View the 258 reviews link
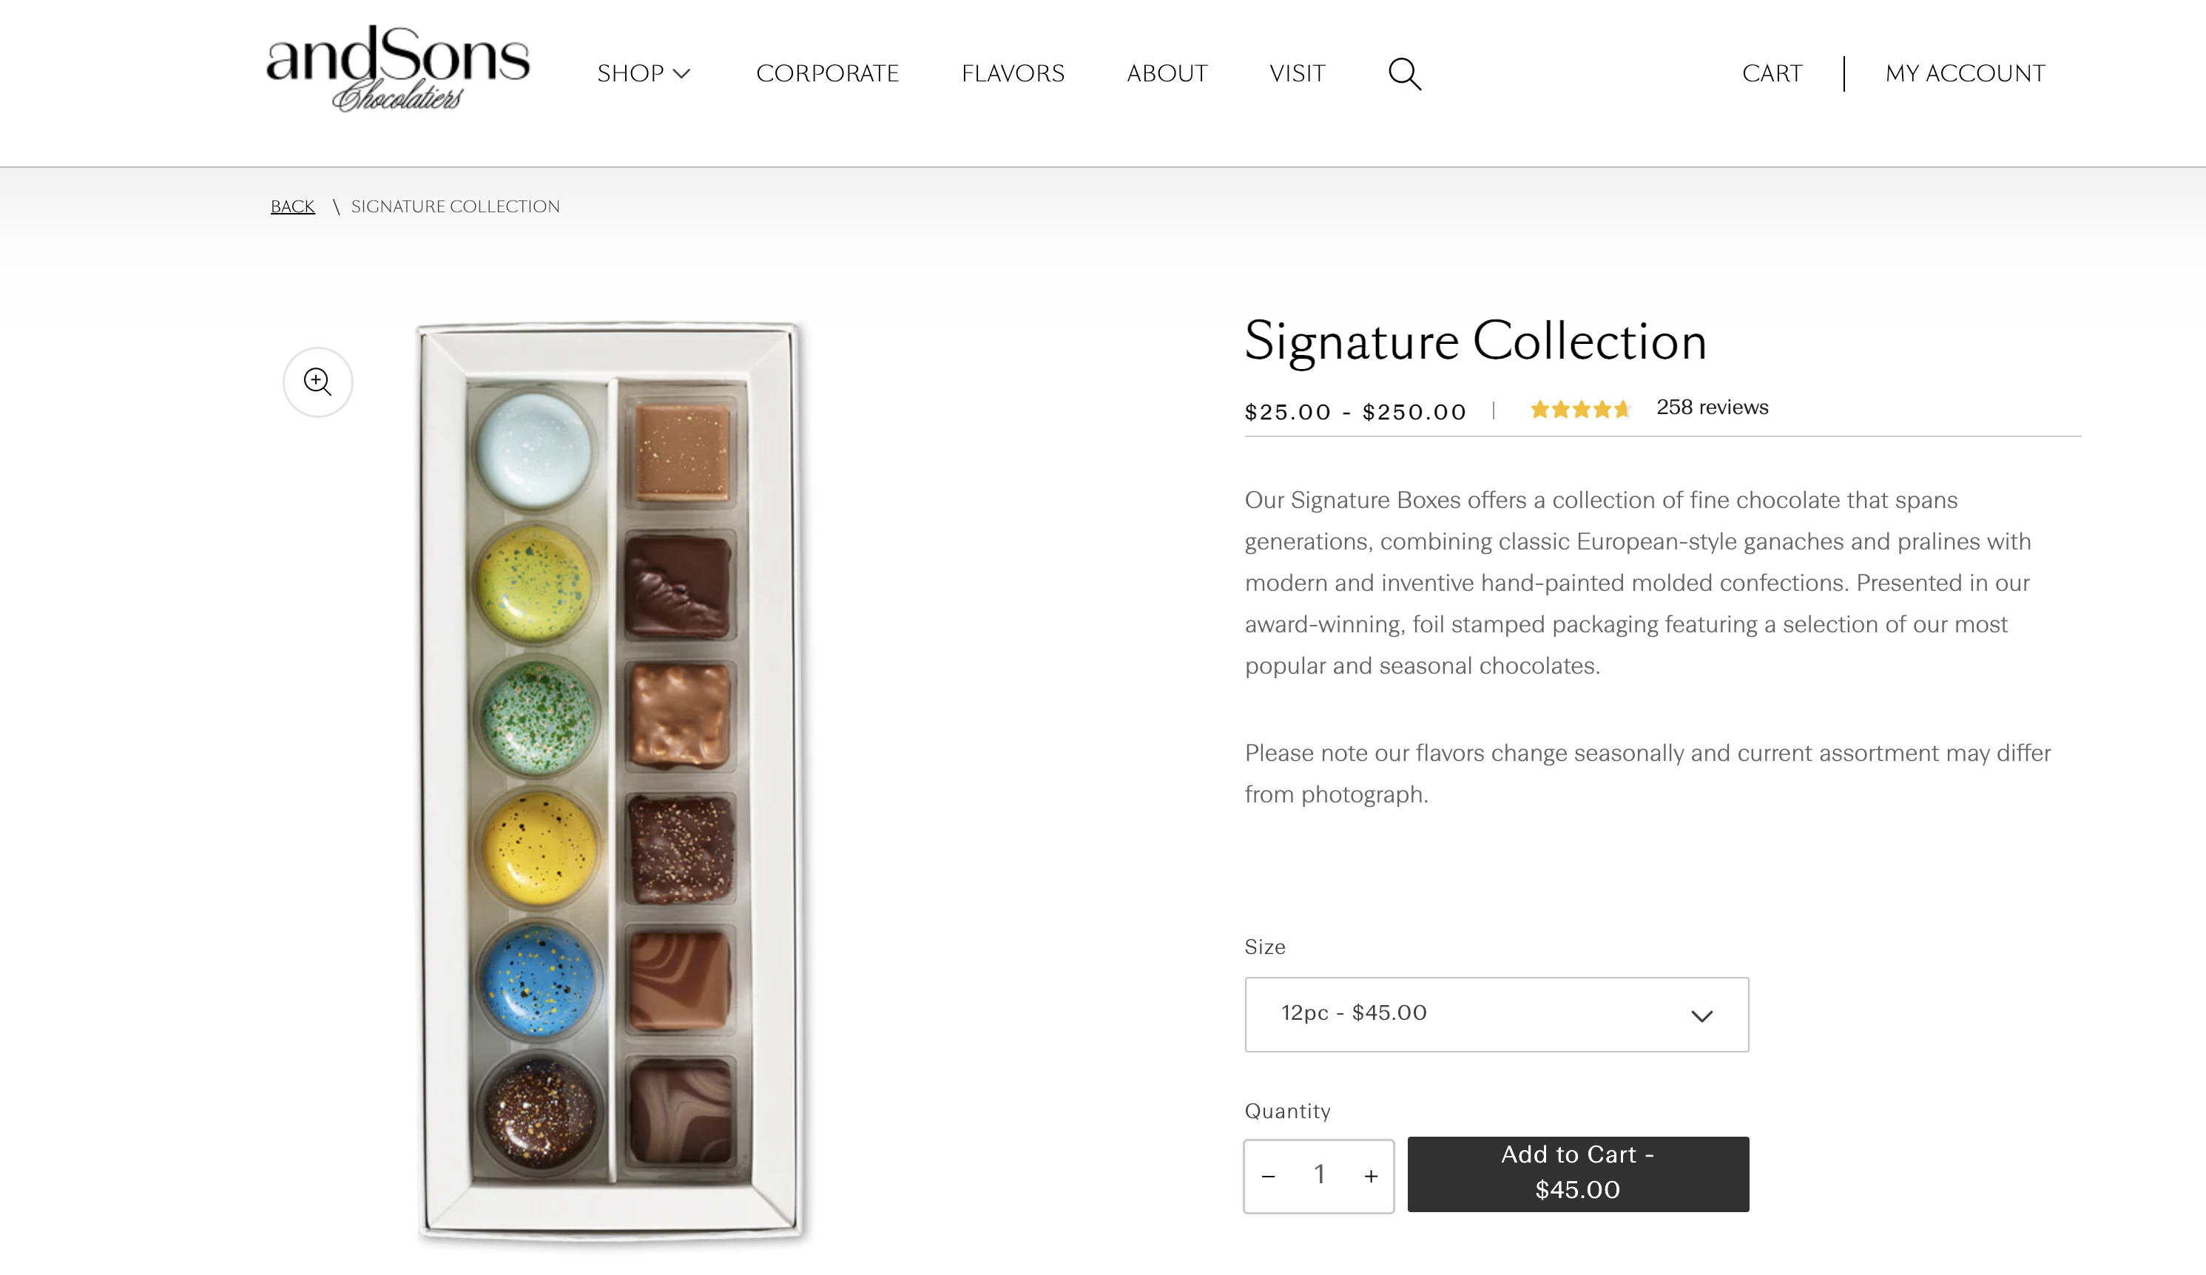 point(1713,407)
